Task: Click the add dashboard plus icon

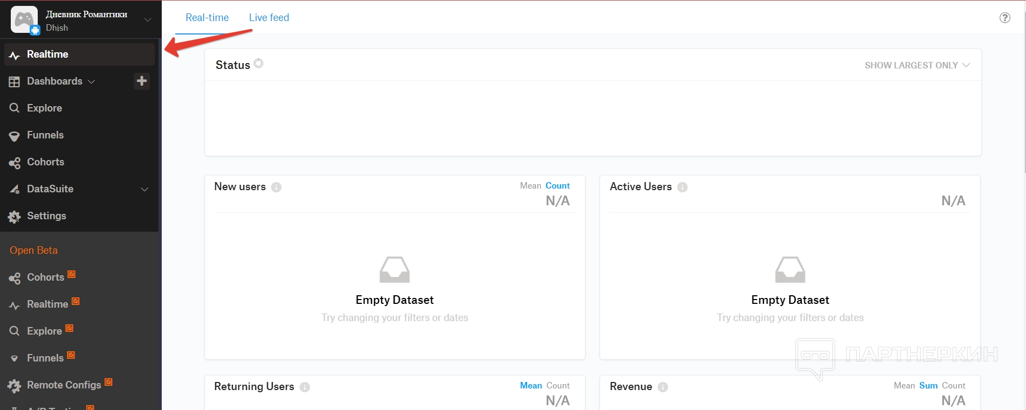Action: click(142, 81)
